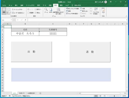Select the 社員番号 header cell
This screenshot has height=98, width=129.
(x=53, y=30)
